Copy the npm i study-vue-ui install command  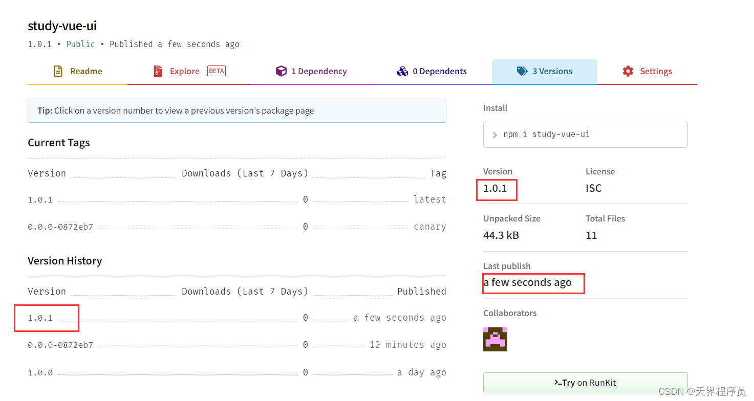click(x=585, y=135)
